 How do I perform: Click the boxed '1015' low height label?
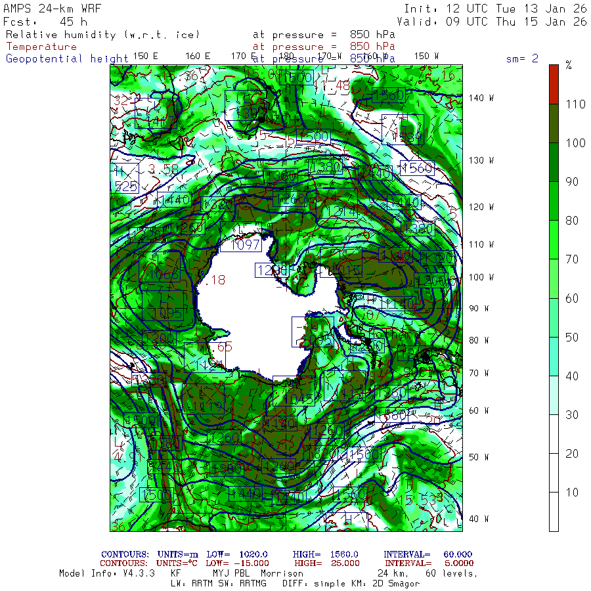(x=341, y=262)
